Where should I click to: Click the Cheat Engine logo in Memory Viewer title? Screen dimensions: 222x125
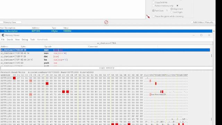3,35
